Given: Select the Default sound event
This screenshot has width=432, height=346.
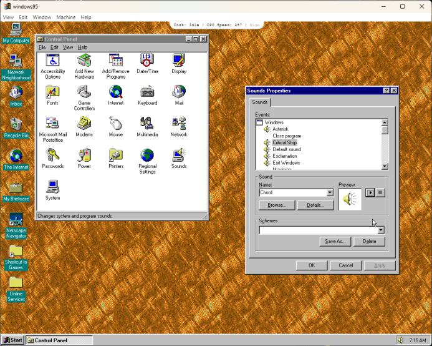Looking at the screenshot, I should pos(287,149).
